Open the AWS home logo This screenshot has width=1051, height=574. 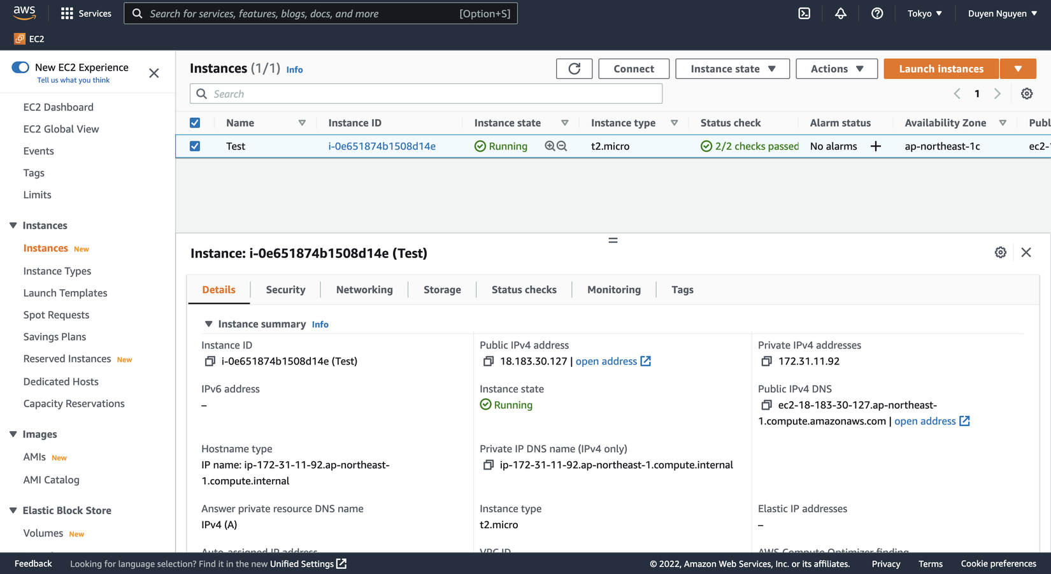click(24, 13)
